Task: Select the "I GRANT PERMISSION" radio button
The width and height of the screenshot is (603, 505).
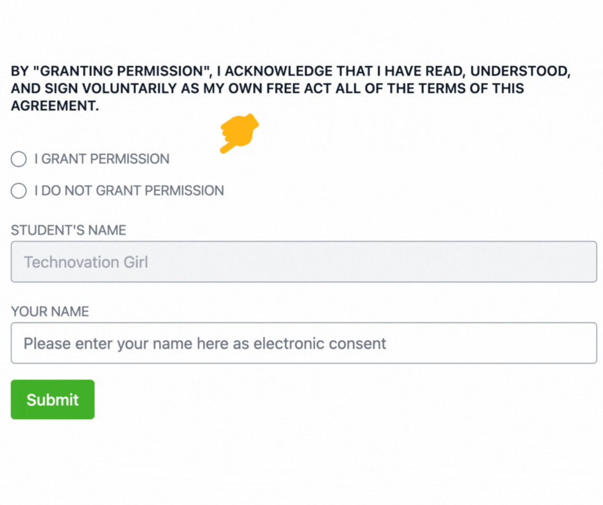Action: point(19,159)
